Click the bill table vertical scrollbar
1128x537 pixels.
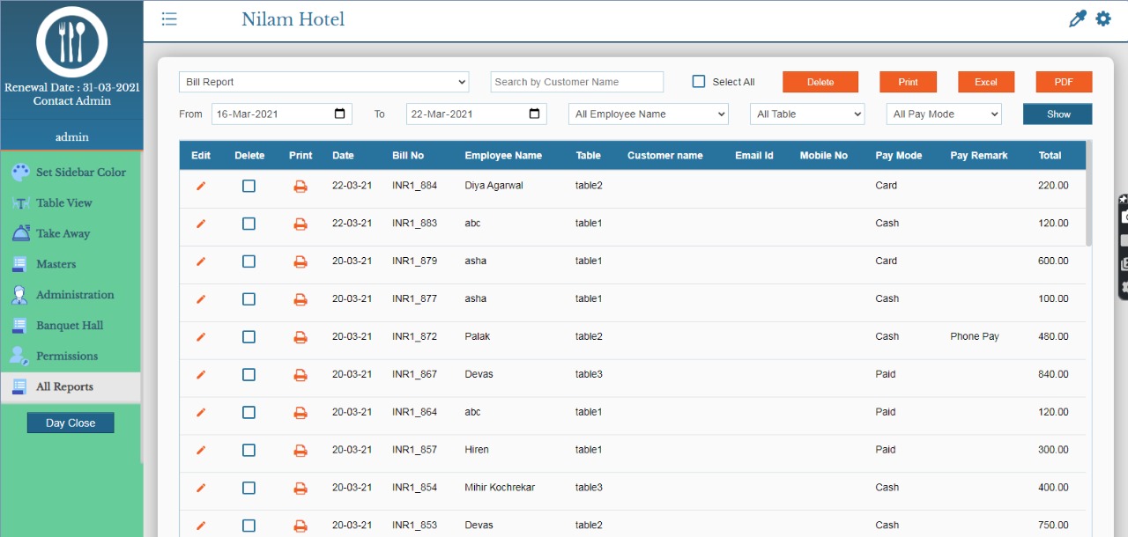click(1089, 194)
